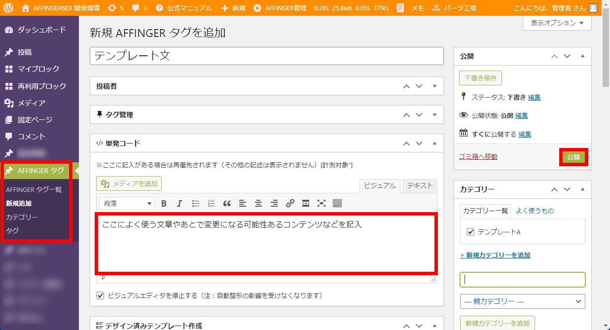Image resolution: width=610 pixels, height=330 pixels.
Task: Open the タグ submenu item
Action: click(12, 230)
